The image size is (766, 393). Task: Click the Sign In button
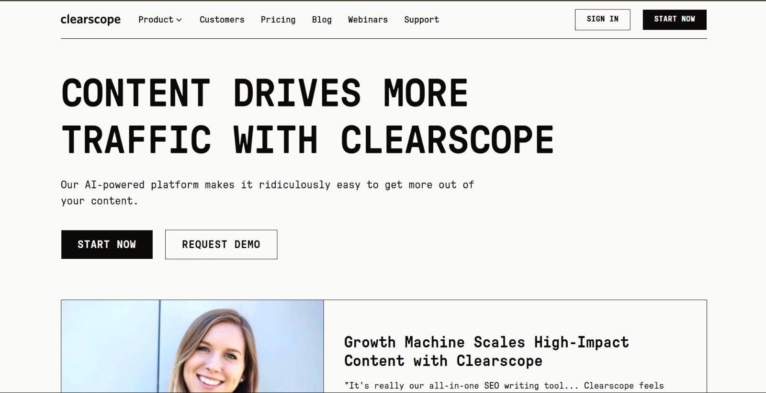pyautogui.click(x=602, y=20)
